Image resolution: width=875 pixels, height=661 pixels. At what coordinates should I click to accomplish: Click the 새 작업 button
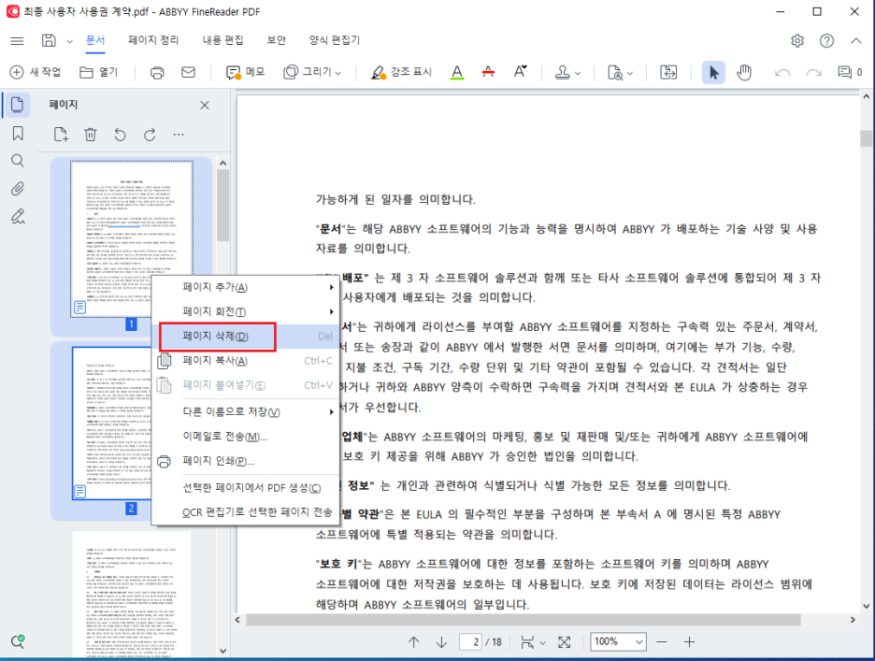[36, 72]
